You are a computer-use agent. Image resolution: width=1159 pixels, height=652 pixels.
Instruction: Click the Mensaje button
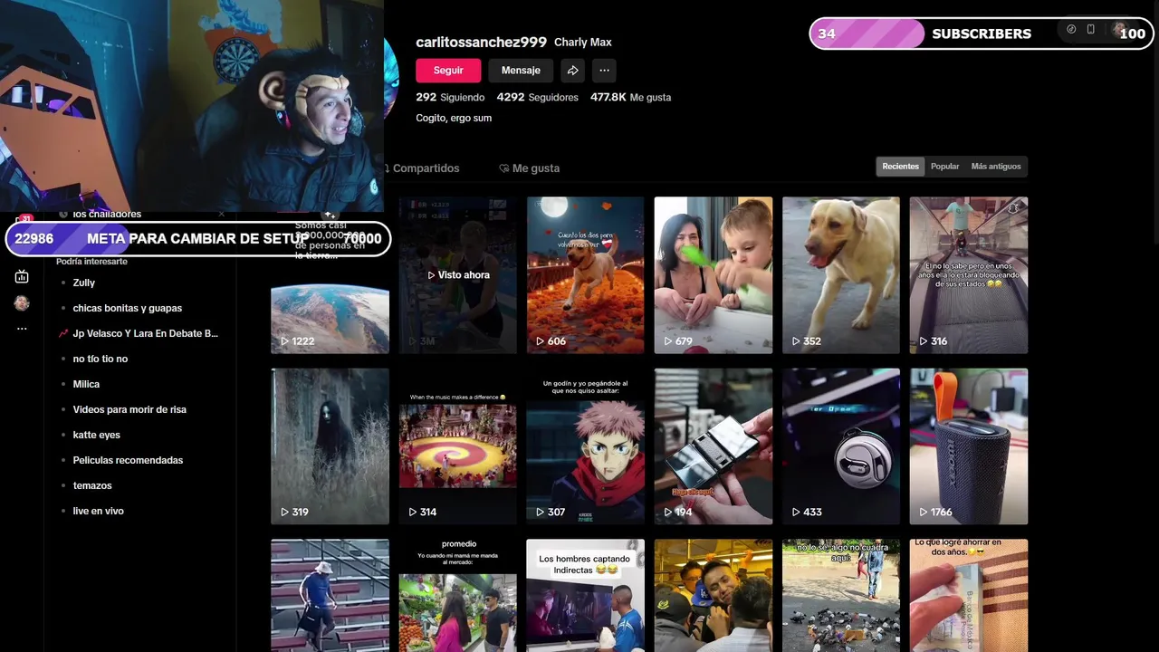(521, 70)
